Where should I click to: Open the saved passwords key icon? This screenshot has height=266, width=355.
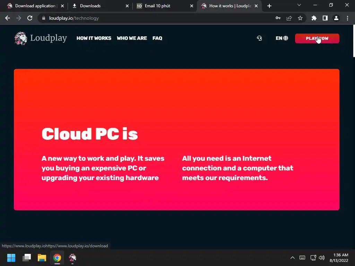coord(278,18)
